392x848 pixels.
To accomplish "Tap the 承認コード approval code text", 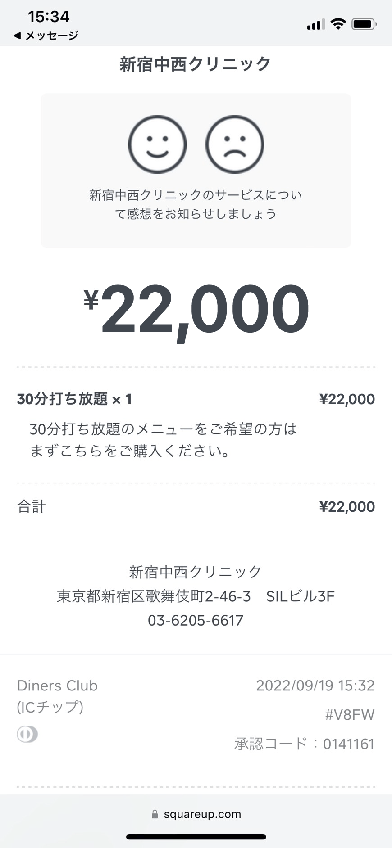I will point(305,744).
